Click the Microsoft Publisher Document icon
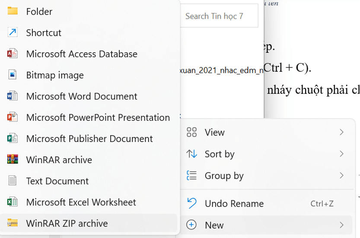The width and height of the screenshot is (360, 238). click(13, 138)
